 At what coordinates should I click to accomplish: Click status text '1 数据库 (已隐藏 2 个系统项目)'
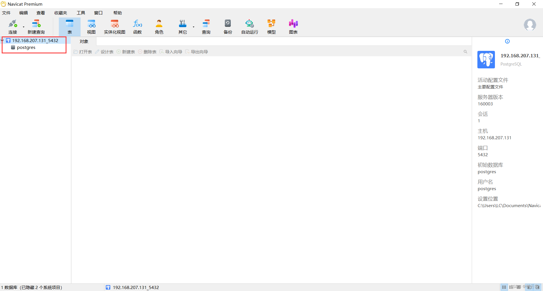pyautogui.click(x=31, y=287)
